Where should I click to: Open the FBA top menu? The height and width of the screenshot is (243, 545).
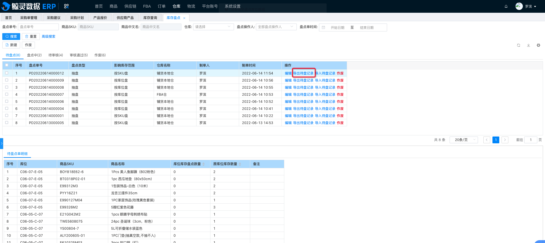click(147, 6)
